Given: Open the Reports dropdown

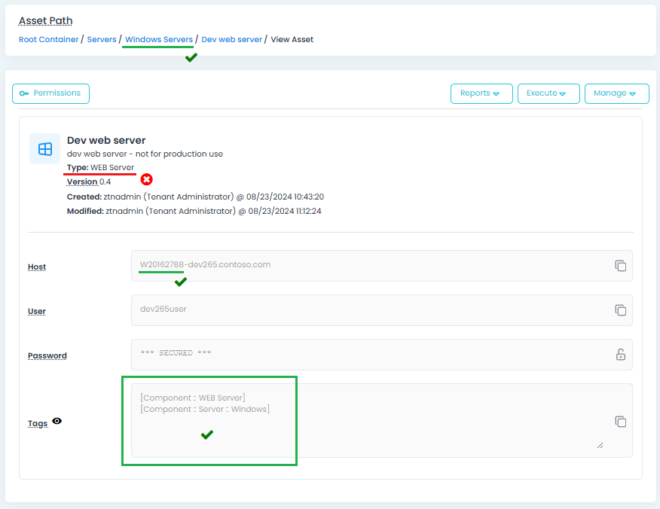Looking at the screenshot, I should (x=481, y=93).
